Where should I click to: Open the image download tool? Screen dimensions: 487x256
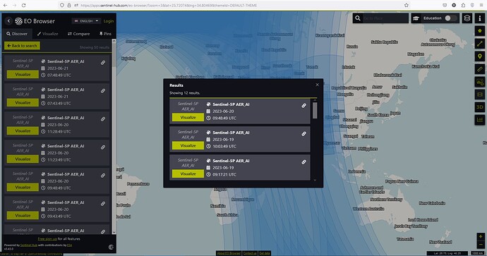pyautogui.click(x=480, y=82)
